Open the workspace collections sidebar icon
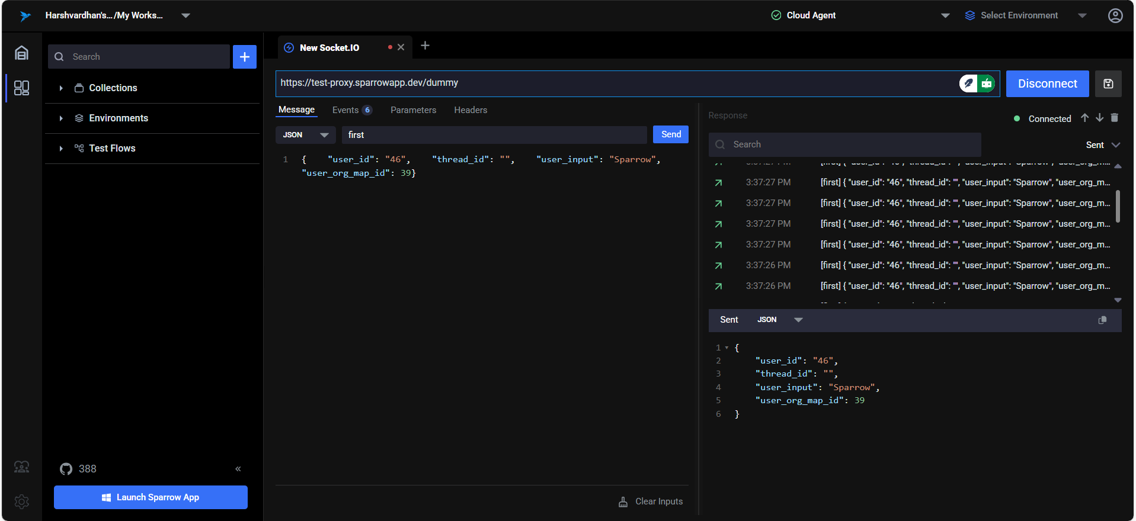The width and height of the screenshot is (1136, 521). (21, 88)
